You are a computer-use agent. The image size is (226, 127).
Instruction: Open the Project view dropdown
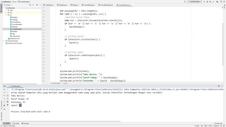(9, 5)
